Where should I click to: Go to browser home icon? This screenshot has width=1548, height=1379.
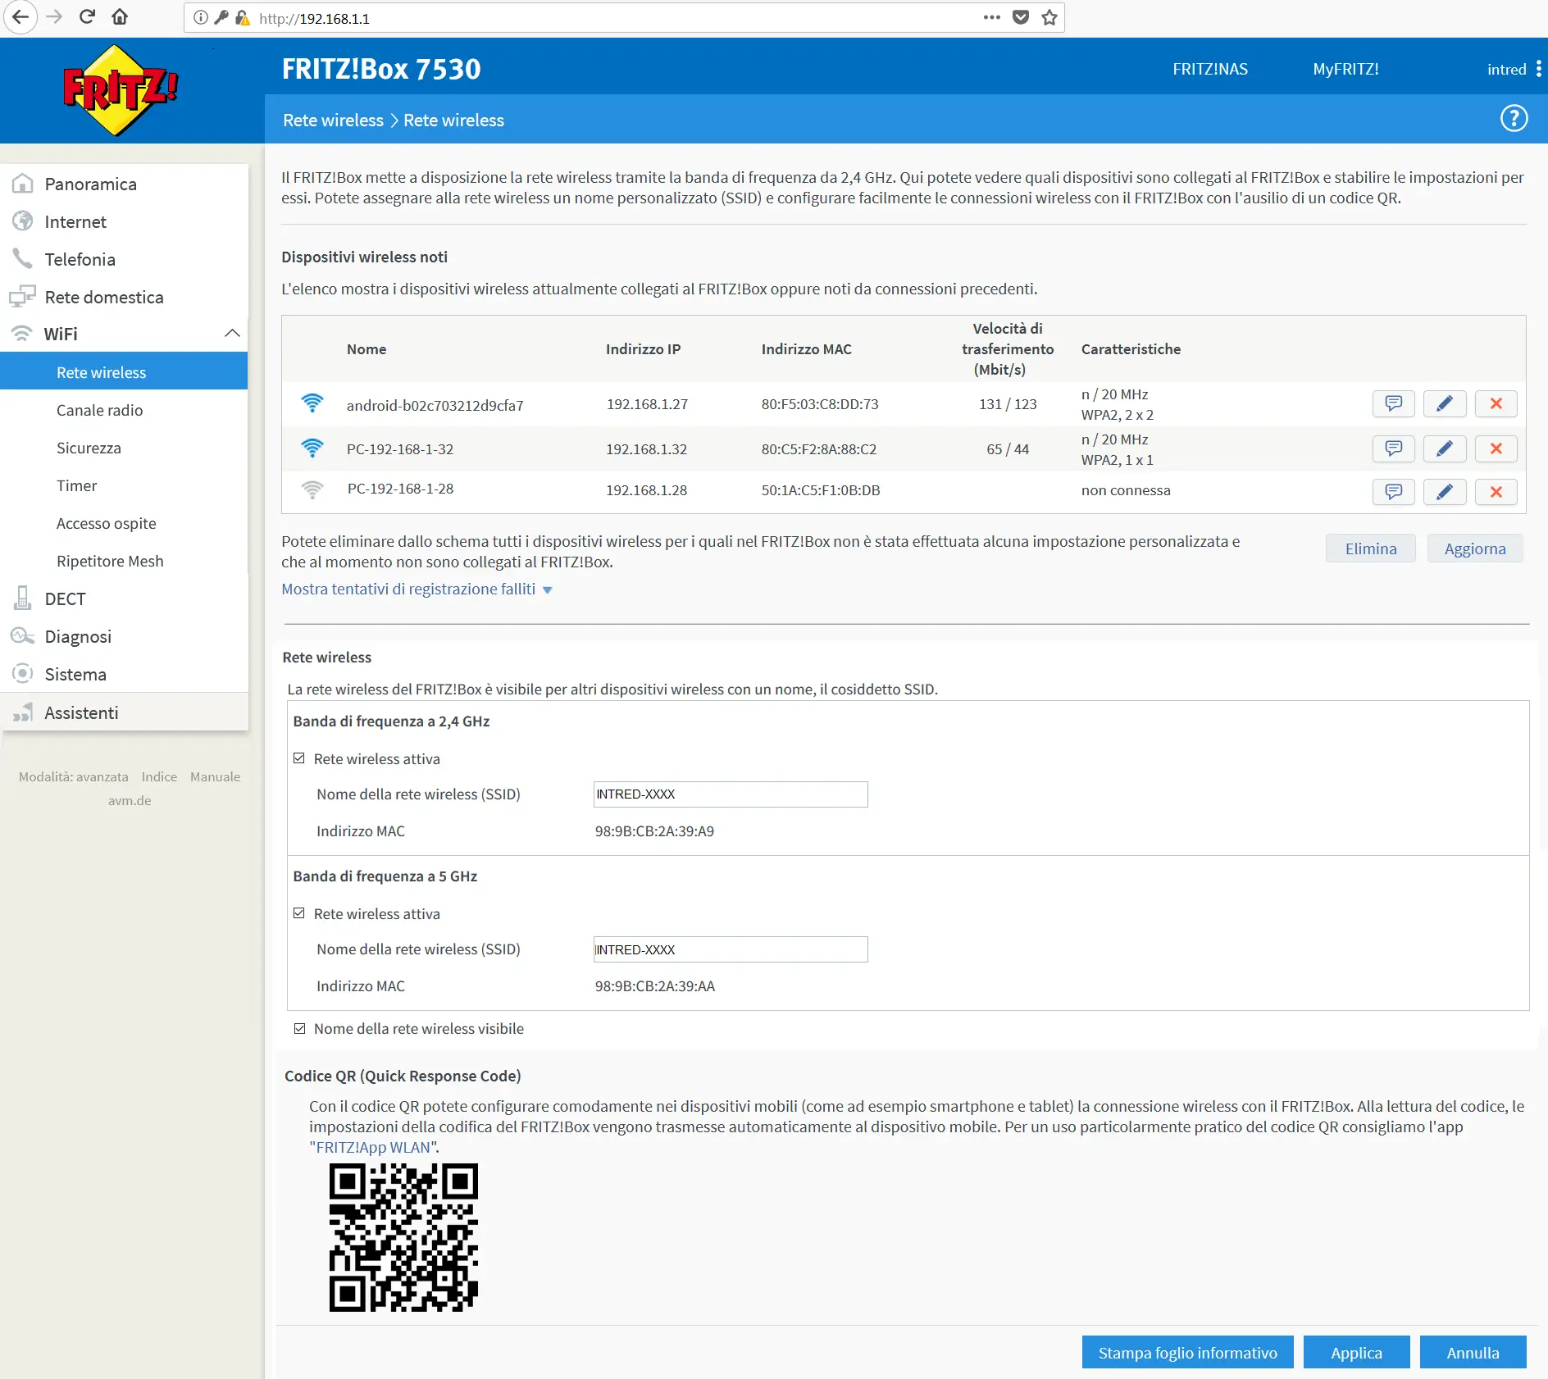(120, 17)
